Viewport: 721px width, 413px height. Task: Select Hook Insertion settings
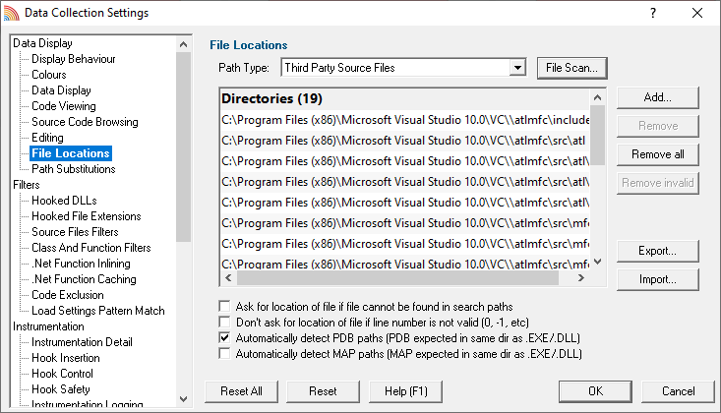click(x=65, y=358)
